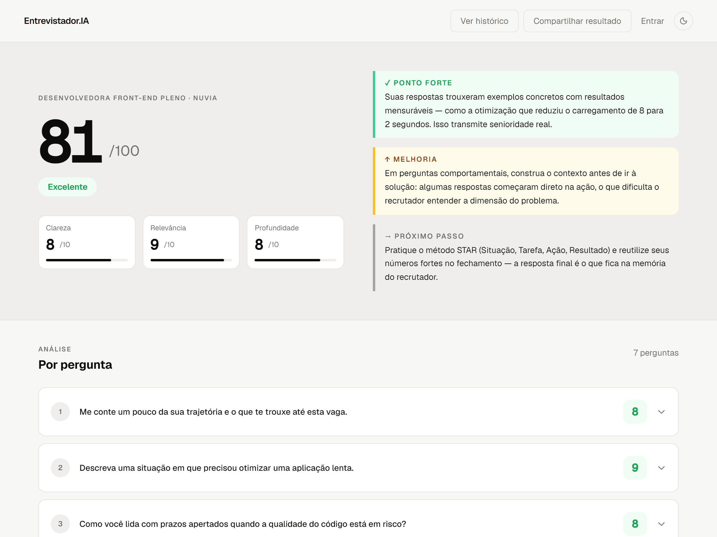
Task: Open Ver histórico
Action: pyautogui.click(x=484, y=21)
